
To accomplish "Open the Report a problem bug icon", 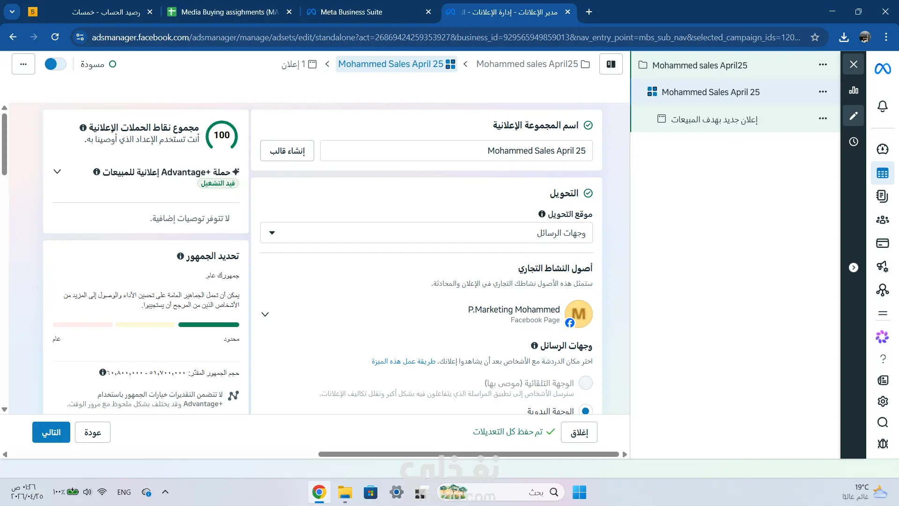I will tap(883, 443).
